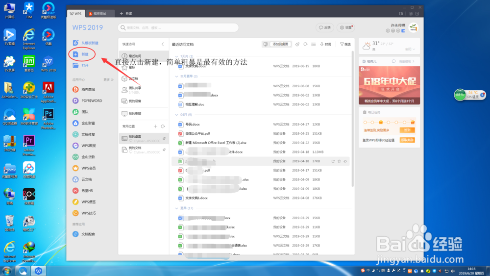Viewport: 490px width, 276px height.
Task: Open 我的文档 common location
Action: pos(144,150)
